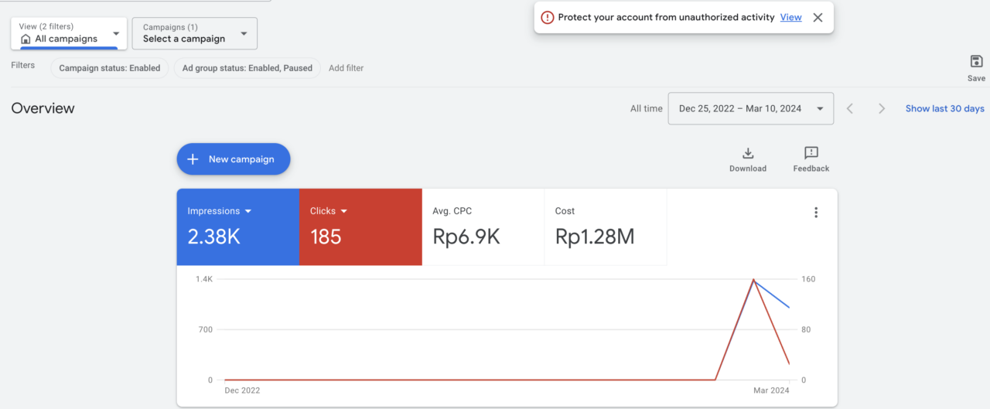Create a New campaign
The image size is (990, 409).
click(233, 159)
